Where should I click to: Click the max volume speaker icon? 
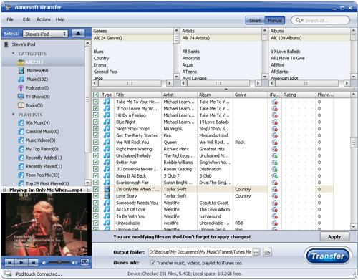tap(74, 263)
